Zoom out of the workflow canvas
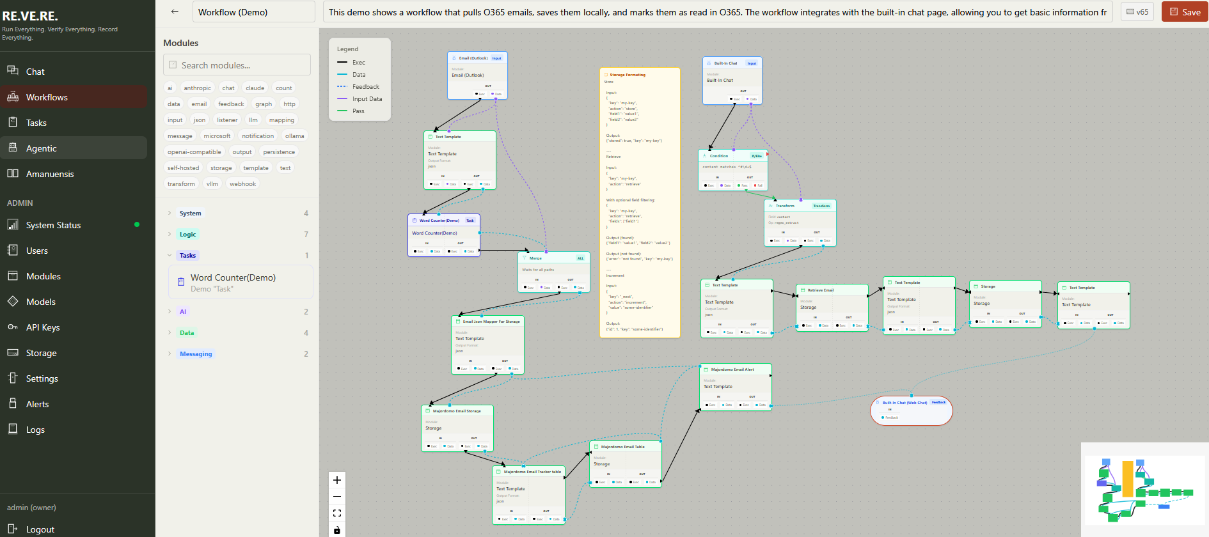Viewport: 1209px width, 537px height. pyautogui.click(x=337, y=497)
